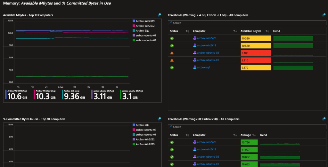Viewport: 328px width, 167px height.
Task: Click healthy status icon for arcbox-sql row
Action: click(x=172, y=68)
